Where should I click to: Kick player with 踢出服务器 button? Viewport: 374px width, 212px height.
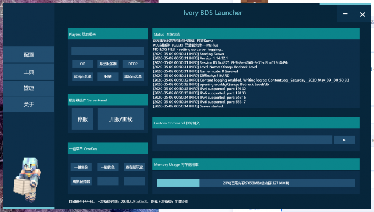[x=108, y=64]
